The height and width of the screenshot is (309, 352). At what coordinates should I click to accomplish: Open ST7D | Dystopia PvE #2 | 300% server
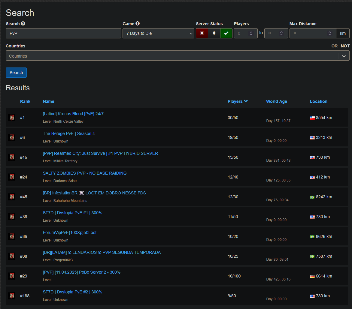coord(72,292)
